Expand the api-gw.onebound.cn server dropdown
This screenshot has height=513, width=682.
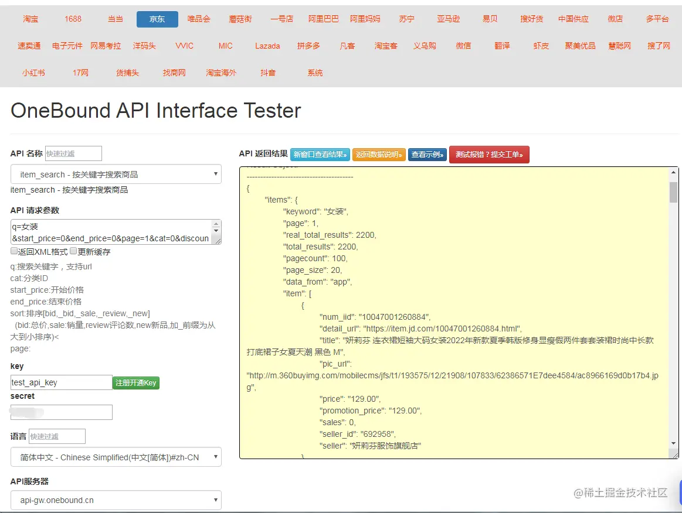[x=116, y=500]
